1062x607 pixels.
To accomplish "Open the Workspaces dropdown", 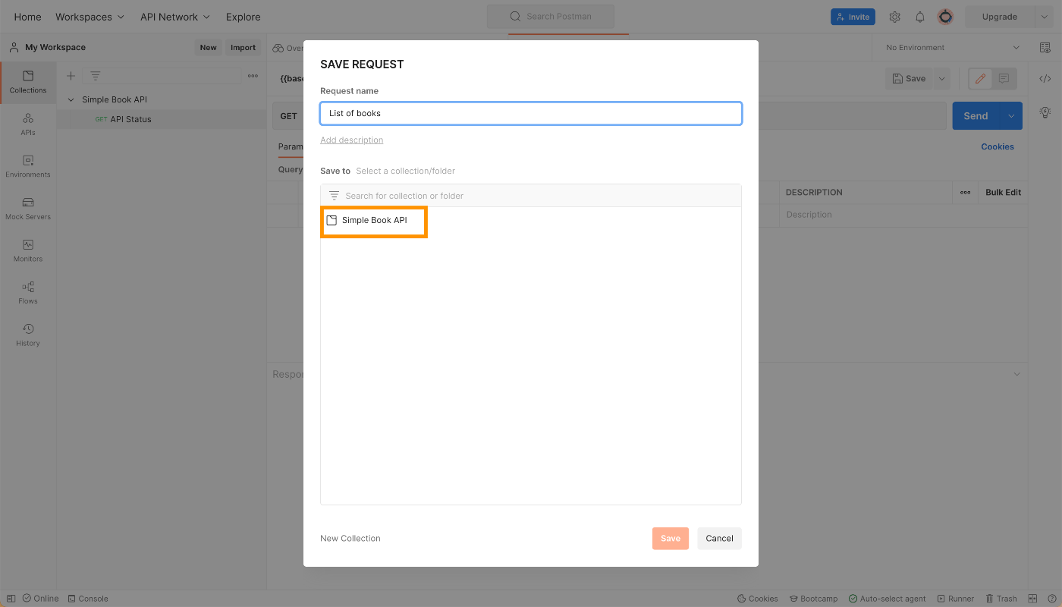I will (x=90, y=17).
